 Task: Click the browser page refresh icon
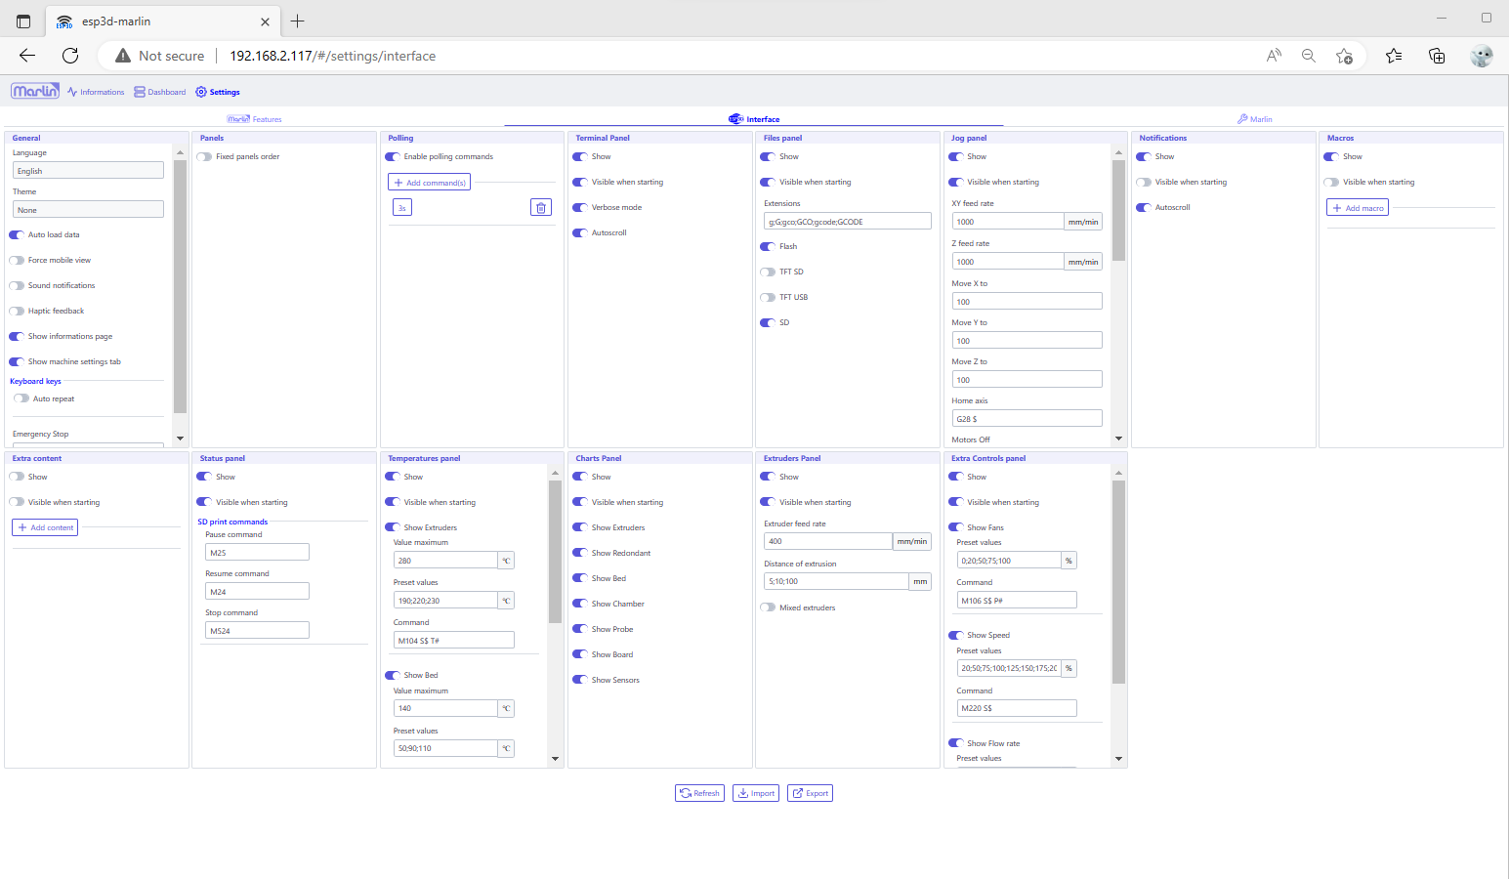pyautogui.click(x=70, y=56)
